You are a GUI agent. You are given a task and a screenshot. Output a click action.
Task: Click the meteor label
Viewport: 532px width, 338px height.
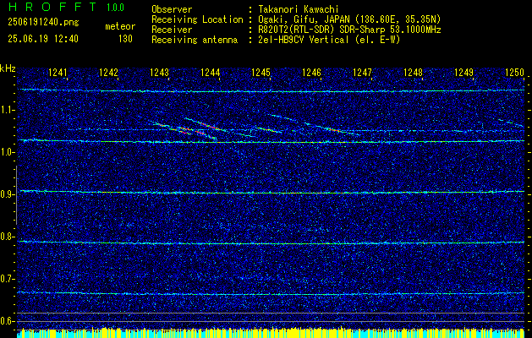coord(120,26)
